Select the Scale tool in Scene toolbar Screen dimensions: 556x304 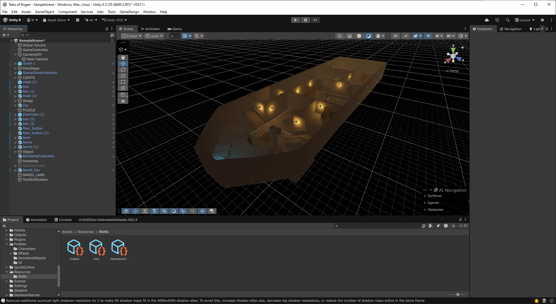pos(123,76)
